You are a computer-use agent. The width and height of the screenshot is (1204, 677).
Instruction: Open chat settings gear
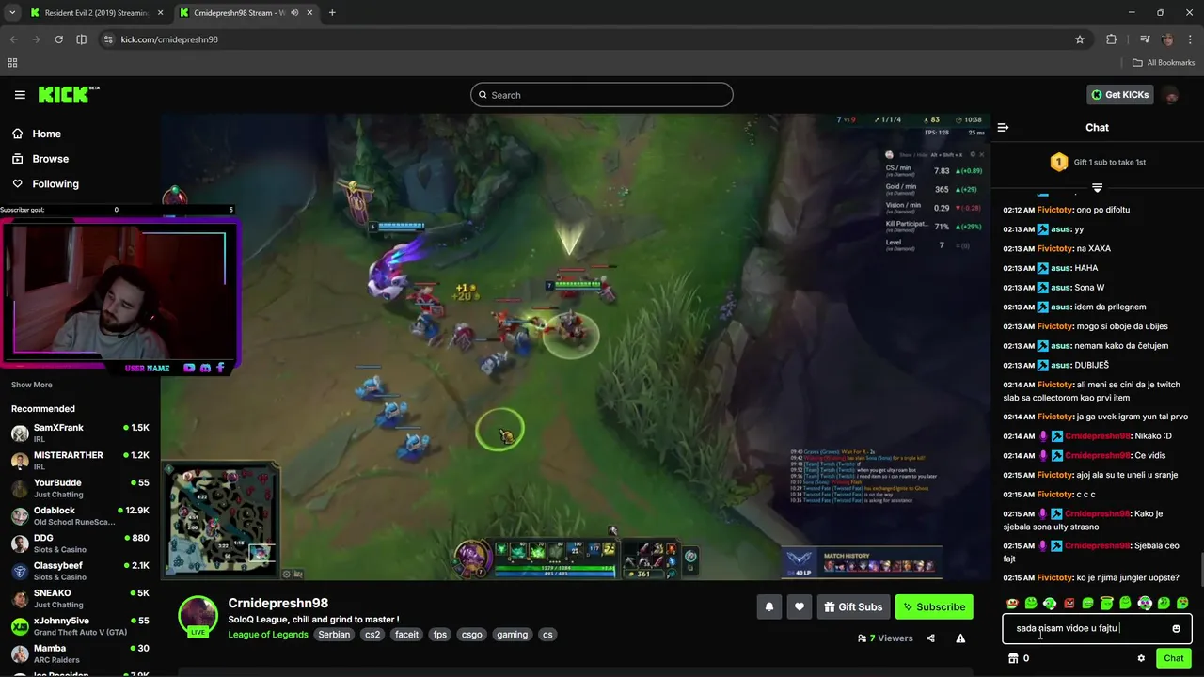pos(1141,658)
